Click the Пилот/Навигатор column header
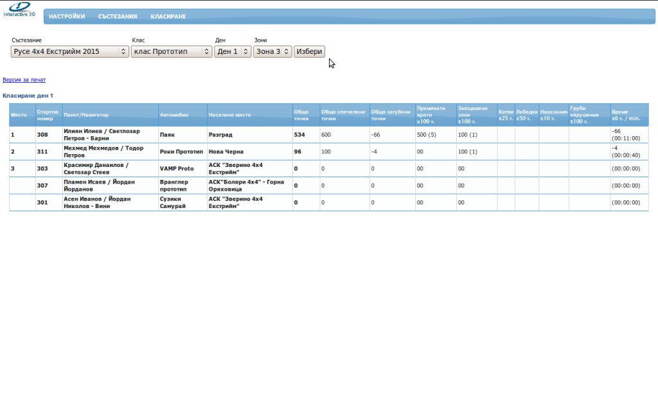 111,115
